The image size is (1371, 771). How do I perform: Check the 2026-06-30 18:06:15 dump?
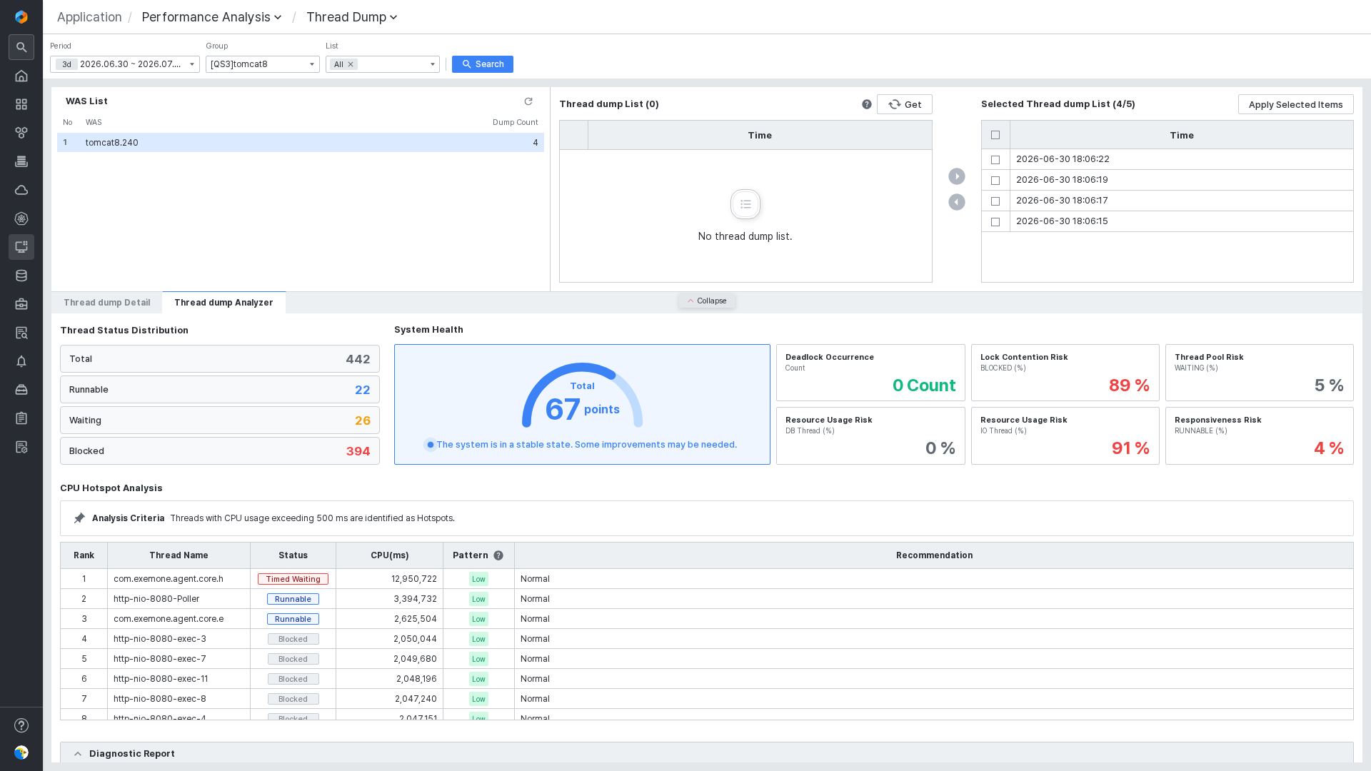pos(995,222)
